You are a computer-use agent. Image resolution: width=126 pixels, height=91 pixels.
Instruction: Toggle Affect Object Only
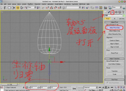click(x=115, y=31)
